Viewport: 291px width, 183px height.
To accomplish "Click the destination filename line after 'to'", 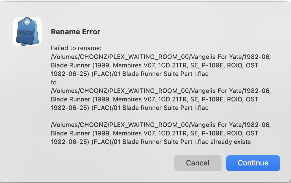I will point(130,108).
